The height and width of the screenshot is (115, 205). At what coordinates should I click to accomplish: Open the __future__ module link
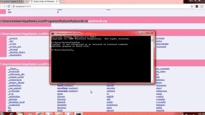click(13, 69)
